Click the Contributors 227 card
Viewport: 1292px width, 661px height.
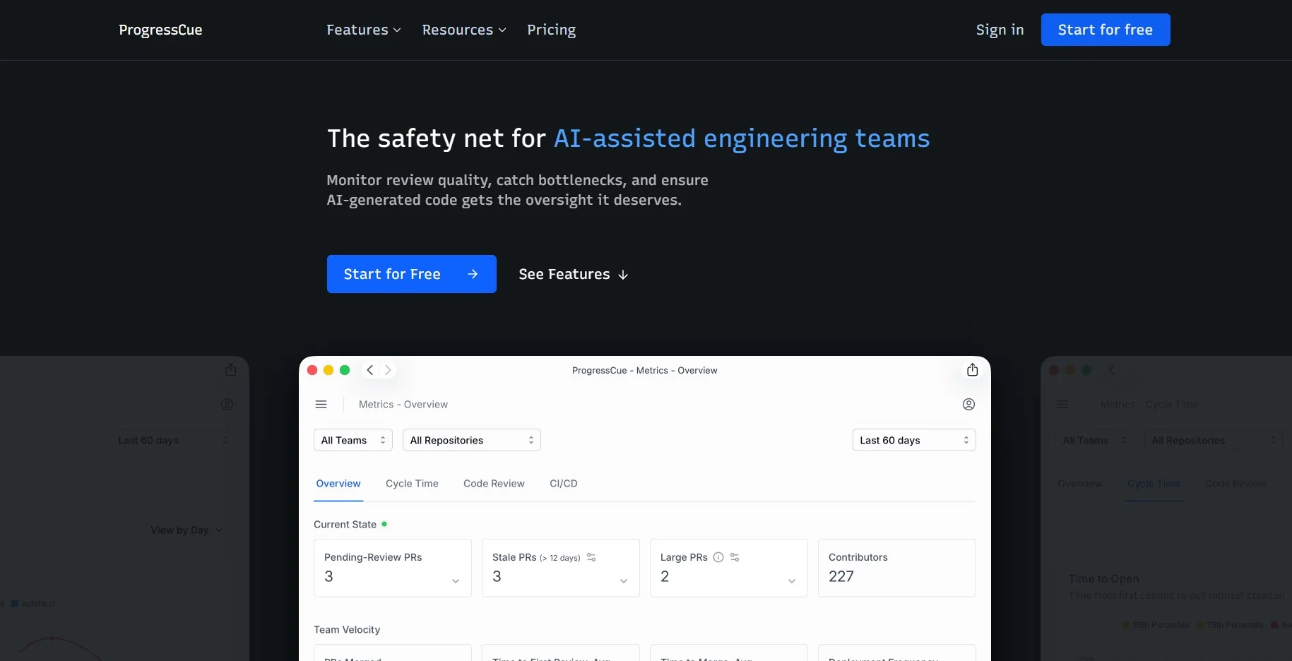click(x=897, y=568)
